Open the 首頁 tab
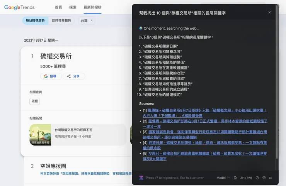 pos(58,7)
